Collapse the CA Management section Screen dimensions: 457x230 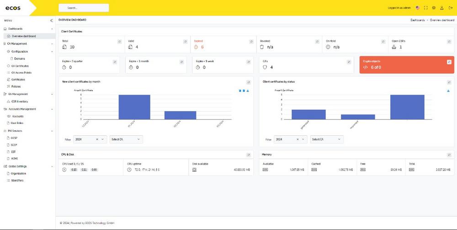point(52,44)
